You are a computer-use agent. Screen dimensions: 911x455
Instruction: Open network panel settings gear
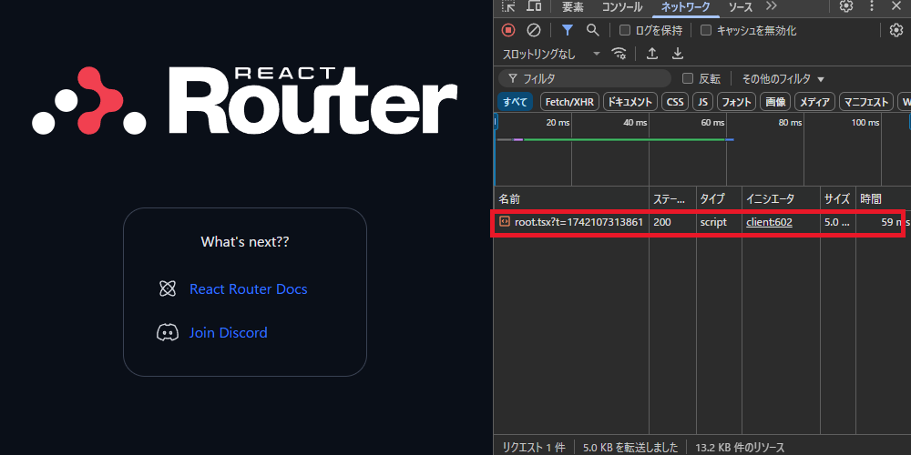[896, 30]
